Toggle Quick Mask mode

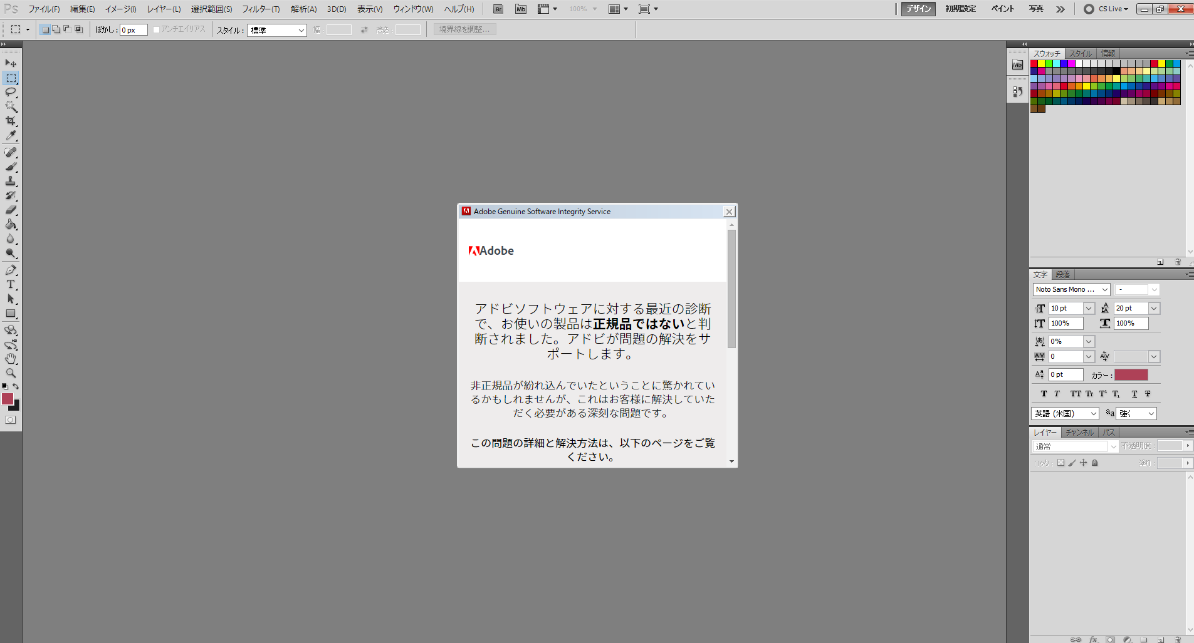pyautogui.click(x=11, y=420)
